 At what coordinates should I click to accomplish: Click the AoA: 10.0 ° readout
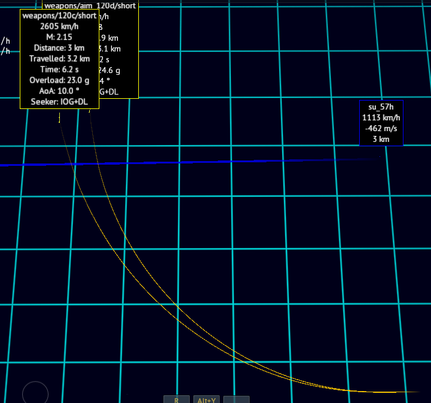click(59, 91)
